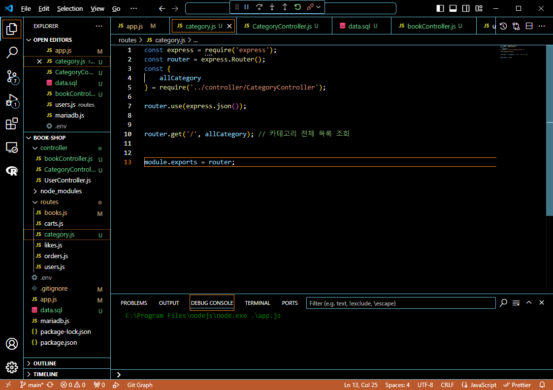The image size is (553, 390).
Task: Step out in debug toolbar
Action: [285, 7]
